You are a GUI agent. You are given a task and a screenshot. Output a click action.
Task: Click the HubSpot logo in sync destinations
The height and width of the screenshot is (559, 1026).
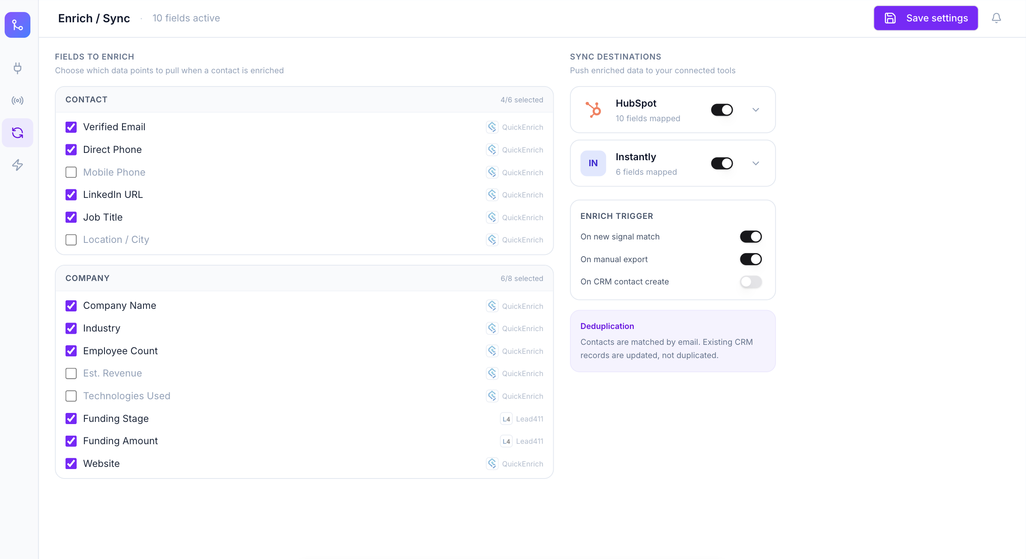pos(593,110)
